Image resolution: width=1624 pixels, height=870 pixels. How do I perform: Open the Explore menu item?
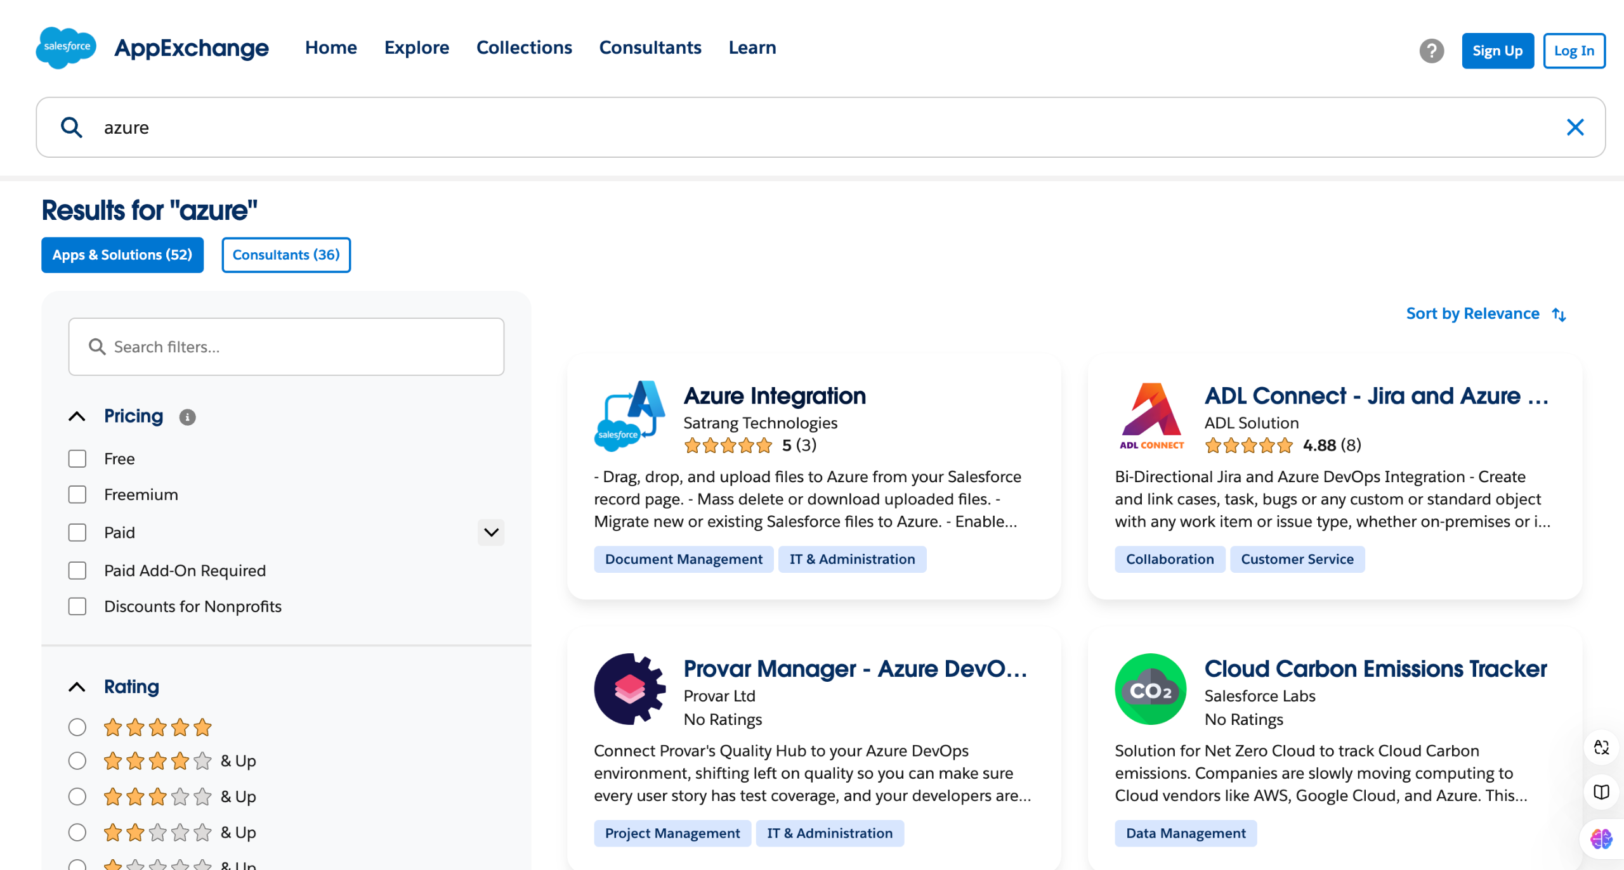(x=416, y=48)
